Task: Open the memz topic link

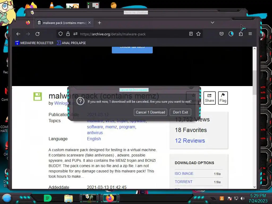Action: point(111,127)
